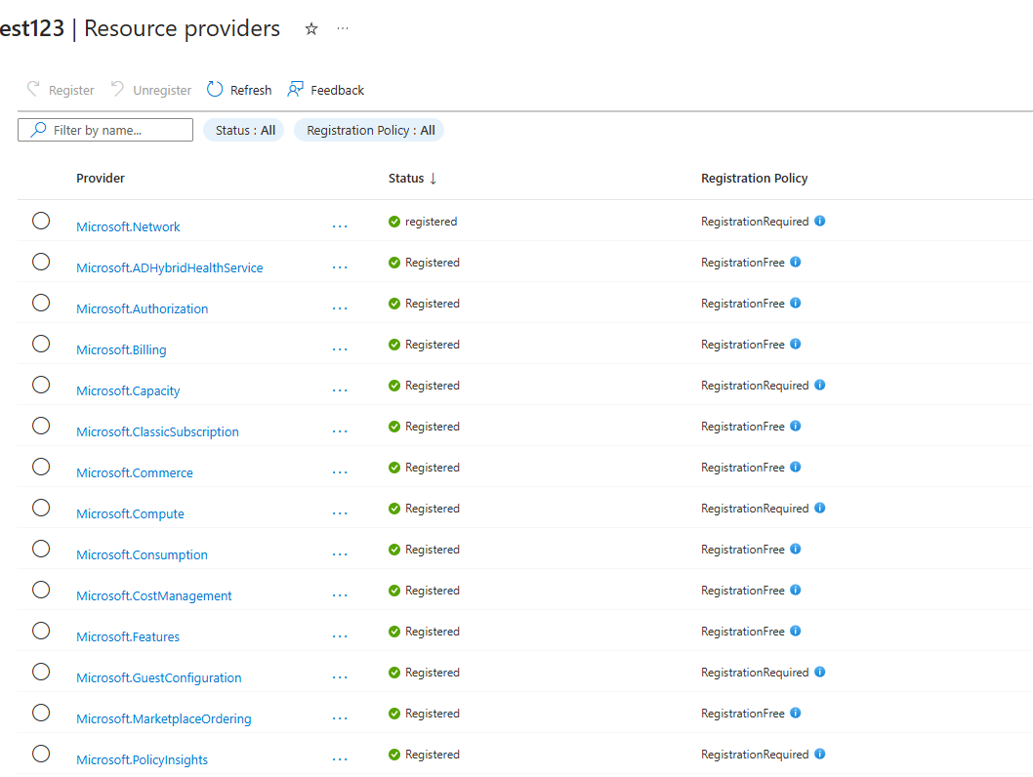Open the Microsoft.Authorization provider link

[x=142, y=308]
